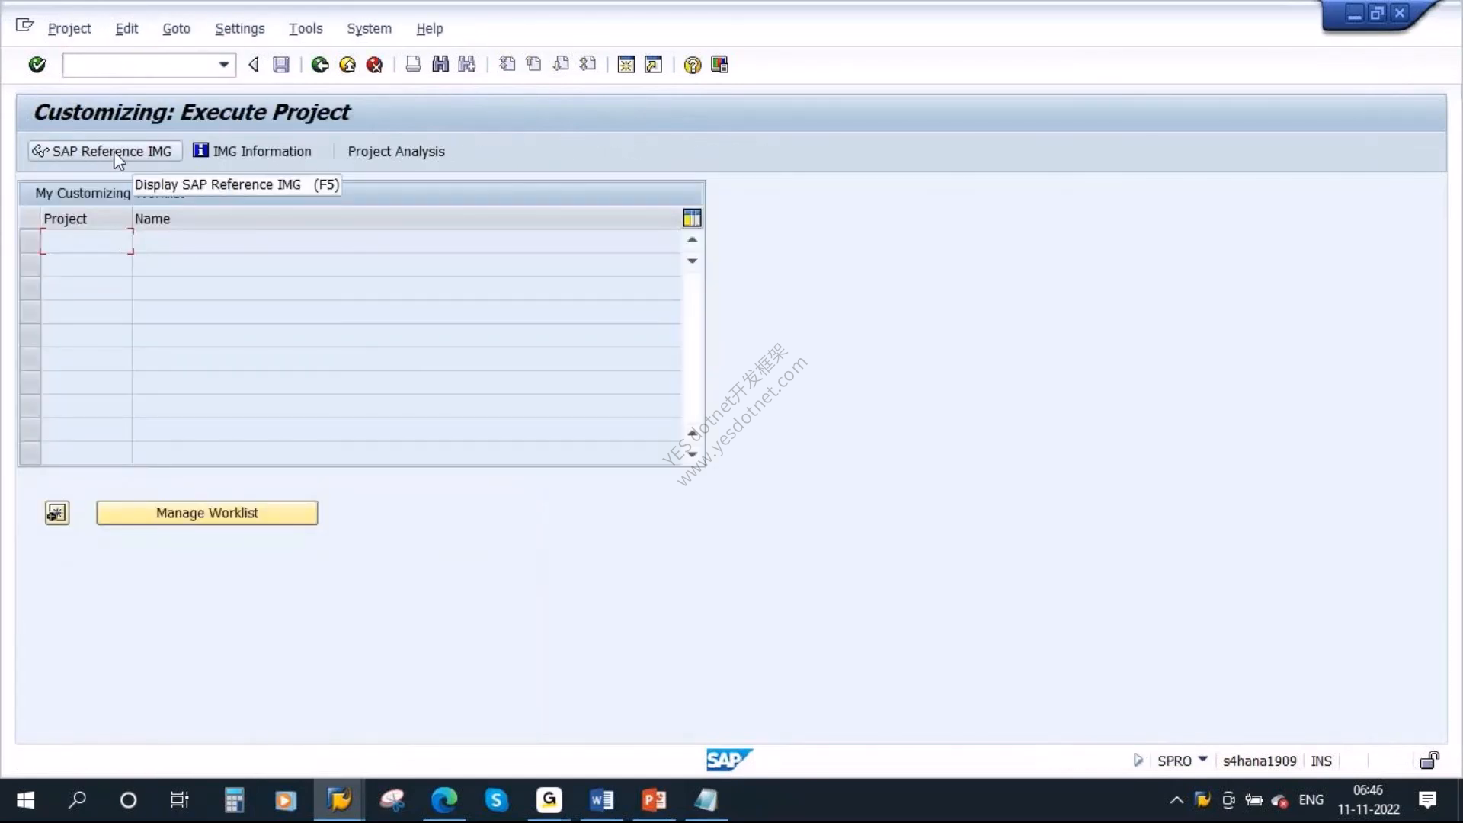Click the Find Next binoculars icon

(467, 65)
